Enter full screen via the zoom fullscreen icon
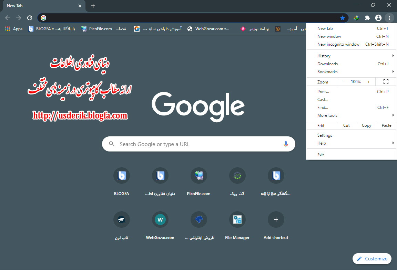 click(x=386, y=81)
